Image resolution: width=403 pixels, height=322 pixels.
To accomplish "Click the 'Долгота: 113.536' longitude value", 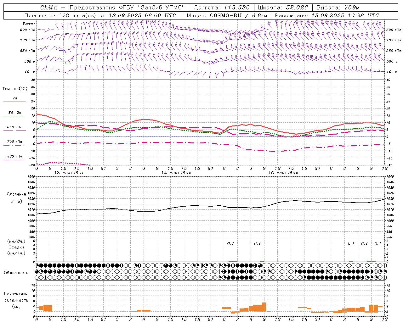I will pos(222,8).
